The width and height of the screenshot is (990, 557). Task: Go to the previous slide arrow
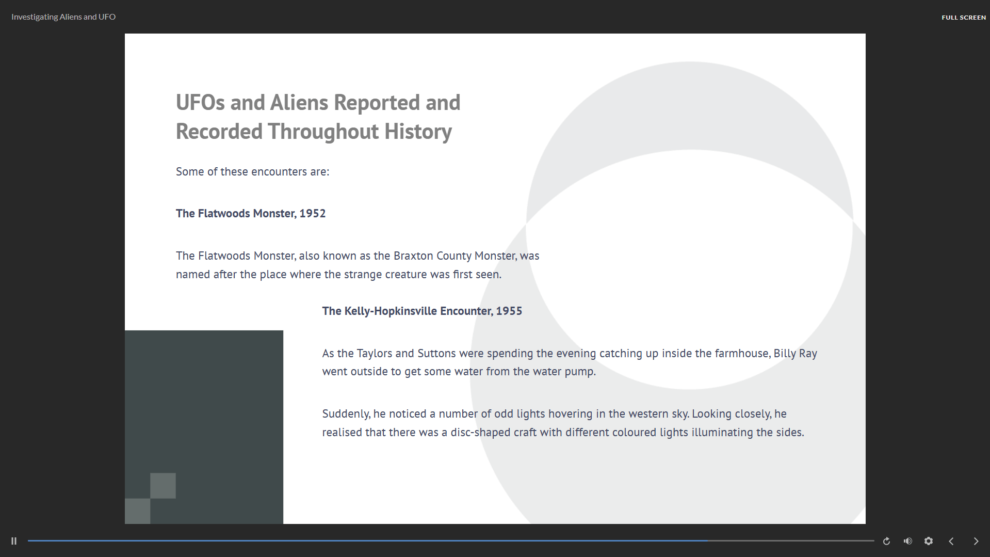[951, 541]
